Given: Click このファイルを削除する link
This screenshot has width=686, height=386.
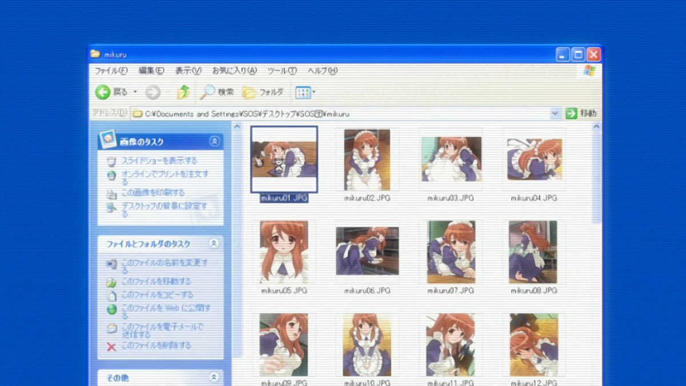Looking at the screenshot, I should 156,346.
